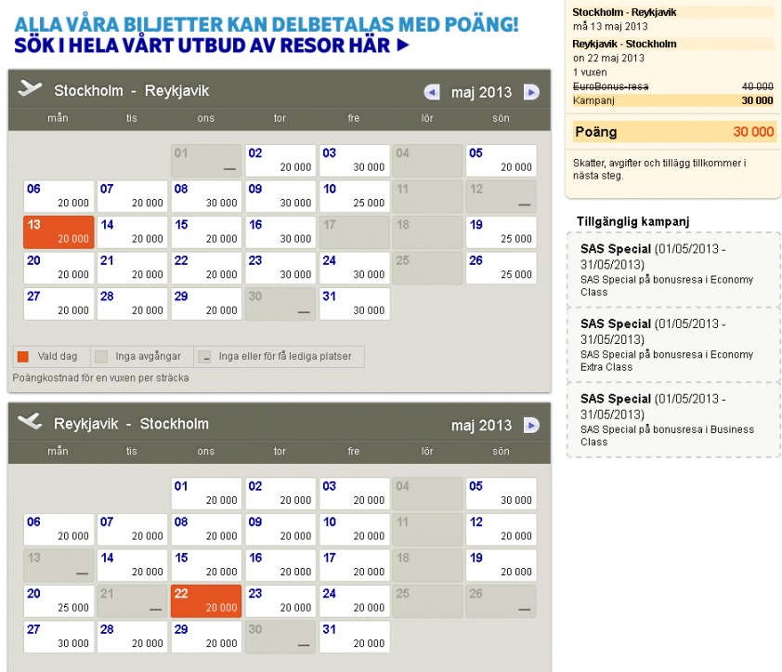Click the departing plane icon beside Stockholm - Reykjavik
This screenshot has height=672, width=782.
(30, 88)
